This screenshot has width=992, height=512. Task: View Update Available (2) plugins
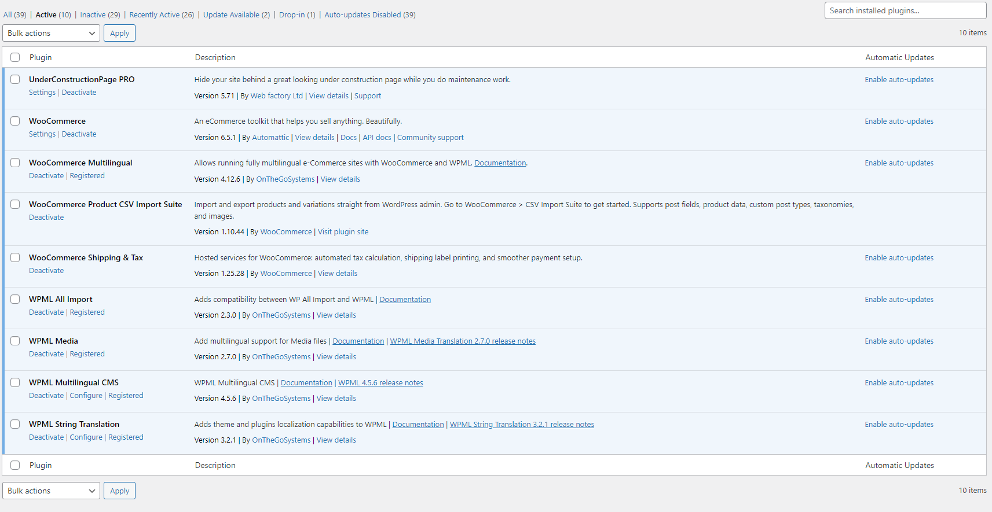tap(236, 14)
